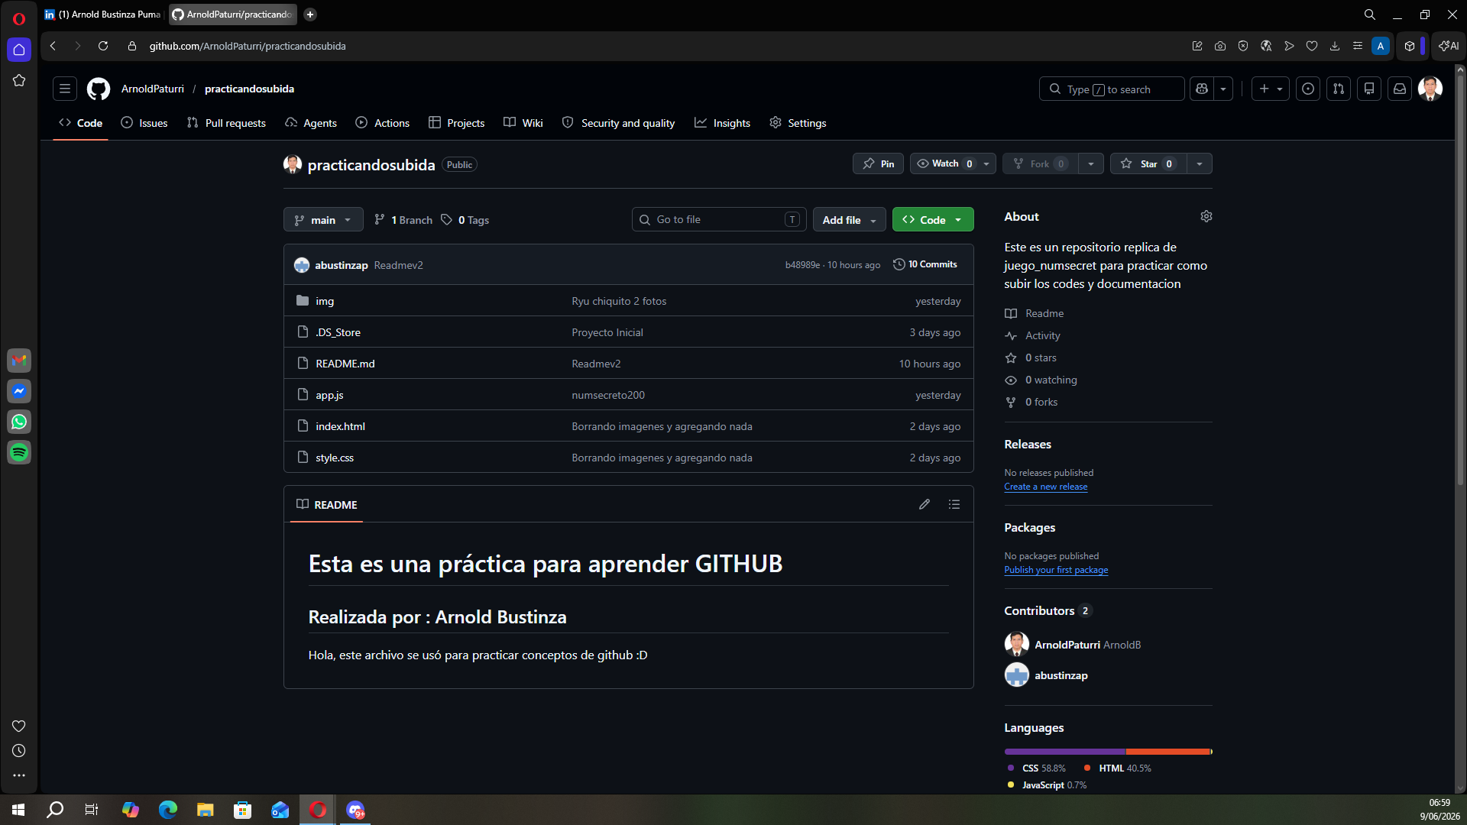
Task: Open Opera sidebar Spotify icon
Action: point(19,452)
